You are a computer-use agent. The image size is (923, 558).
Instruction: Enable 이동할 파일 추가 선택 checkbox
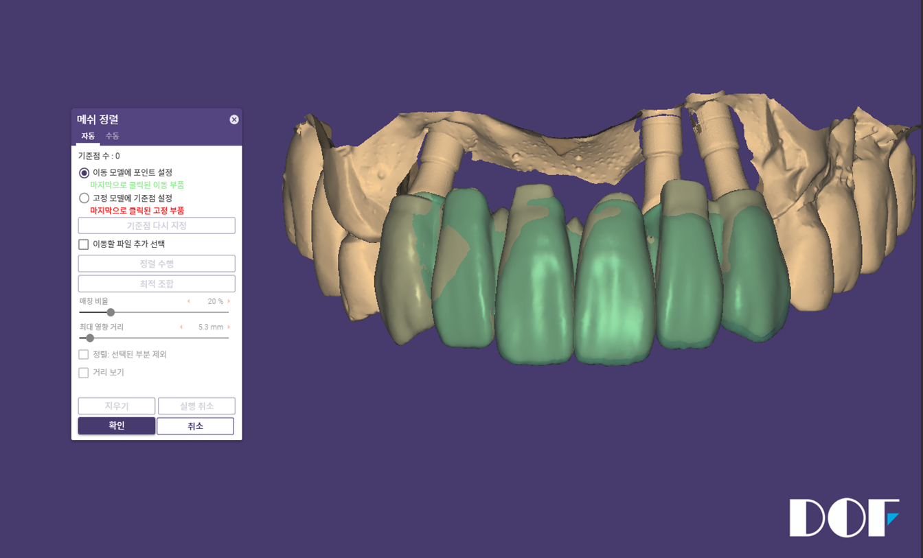click(x=84, y=244)
